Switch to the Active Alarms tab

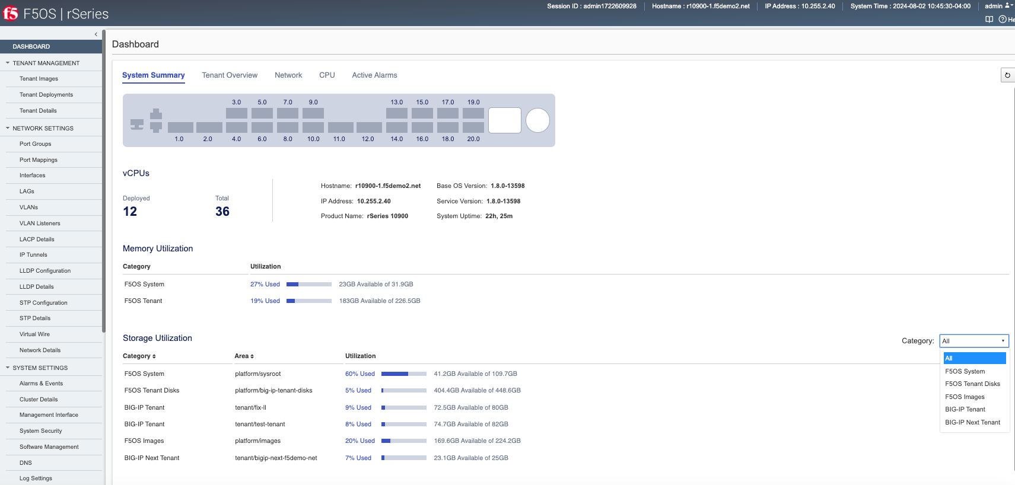point(374,75)
